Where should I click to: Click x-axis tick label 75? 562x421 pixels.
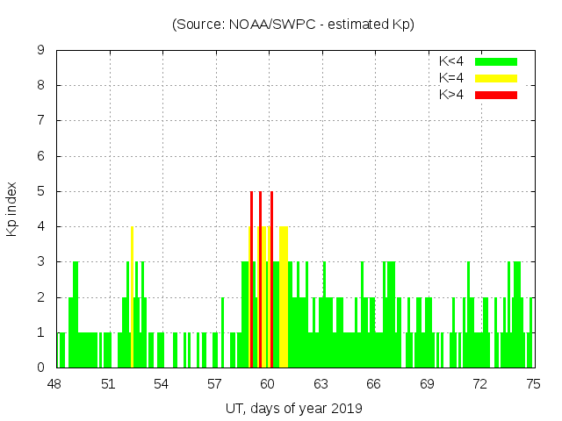[x=532, y=384]
